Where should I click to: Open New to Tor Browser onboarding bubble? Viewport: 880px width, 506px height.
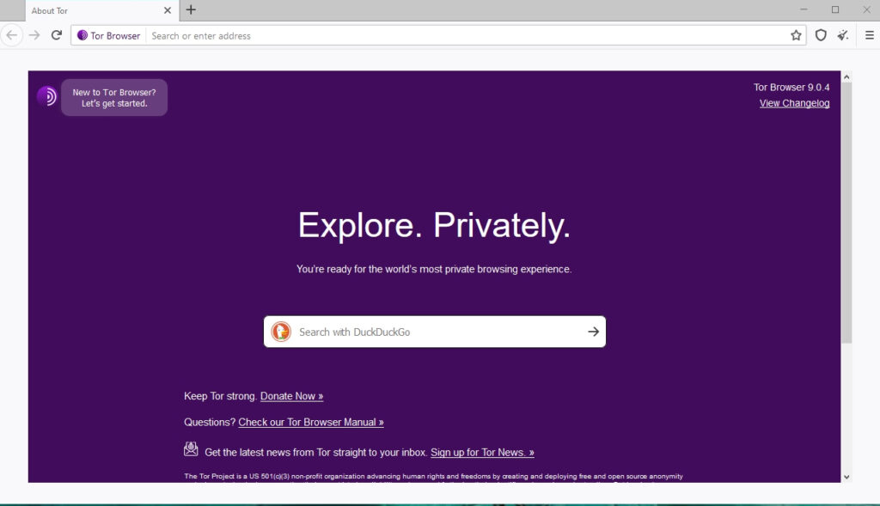click(114, 98)
